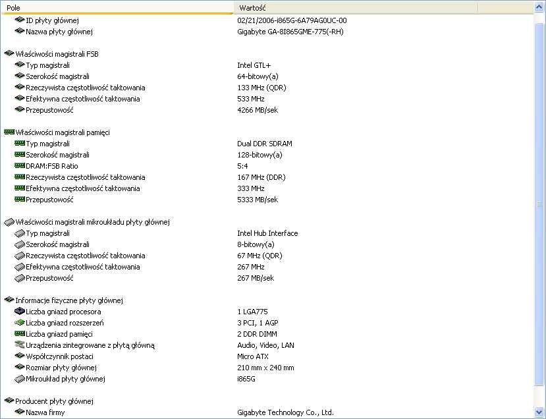The width and height of the screenshot is (546, 419).
Task: Select 'Gigabyte Technology Co., Ltd.' value
Action: [285, 412]
